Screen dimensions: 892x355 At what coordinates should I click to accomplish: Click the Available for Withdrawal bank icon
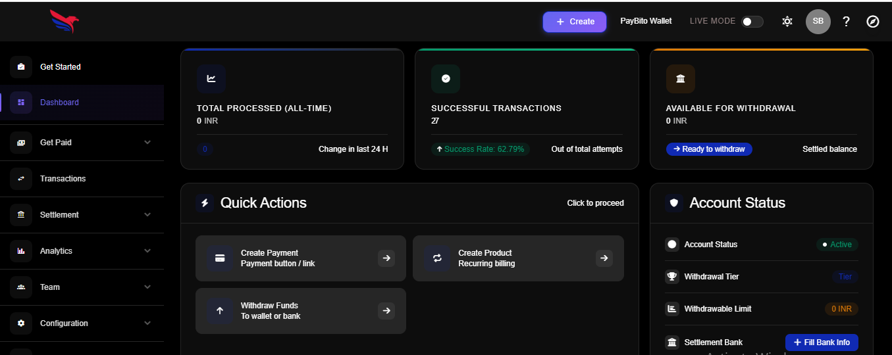(681, 79)
